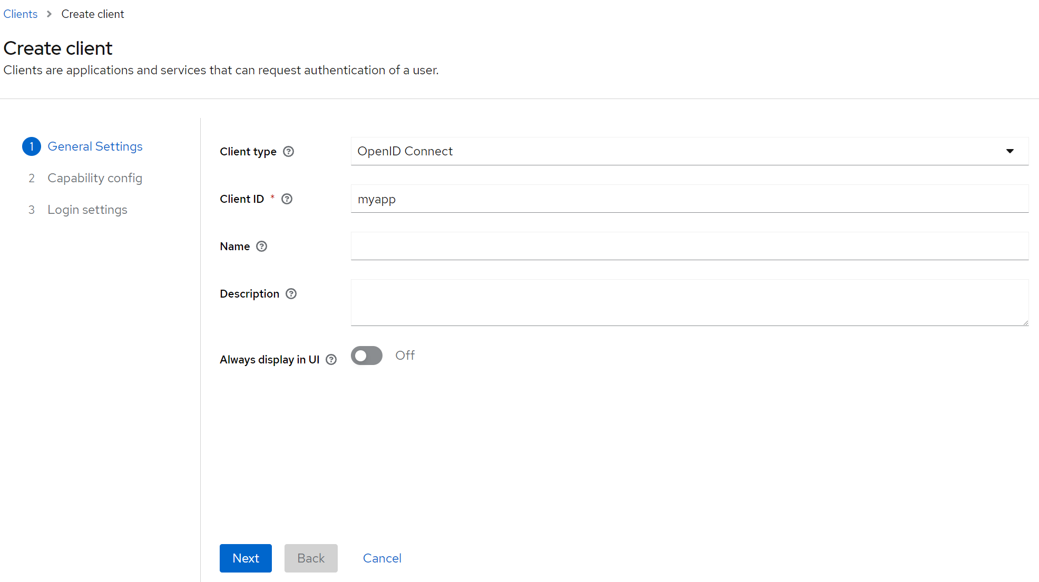Click step 1 number circle icon

point(32,146)
